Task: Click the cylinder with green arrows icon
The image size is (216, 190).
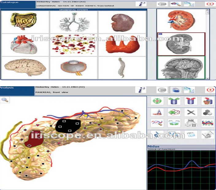Action: point(174,101)
